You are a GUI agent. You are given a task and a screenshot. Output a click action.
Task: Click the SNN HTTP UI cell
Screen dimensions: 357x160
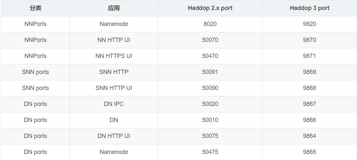[x=114, y=88]
